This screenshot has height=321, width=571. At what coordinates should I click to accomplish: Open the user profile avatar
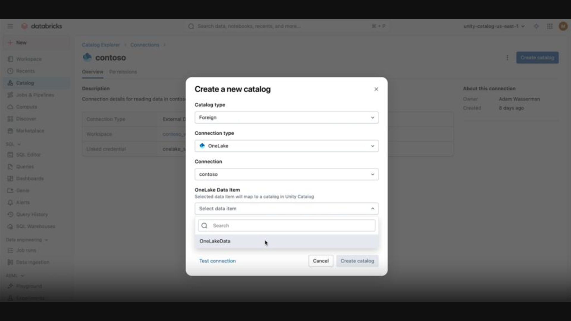(563, 26)
